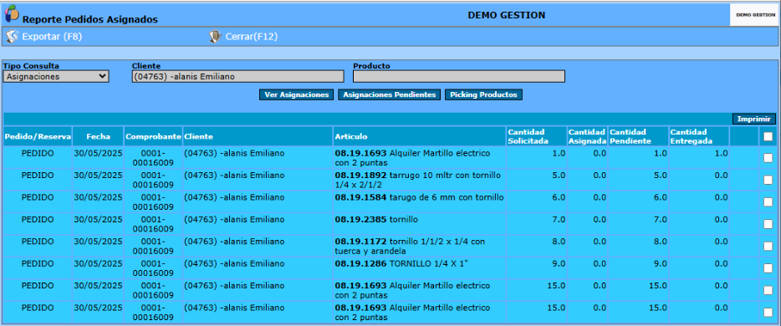This screenshot has height=326, width=781.
Task: Click the Cliente input field
Action: coord(237,76)
